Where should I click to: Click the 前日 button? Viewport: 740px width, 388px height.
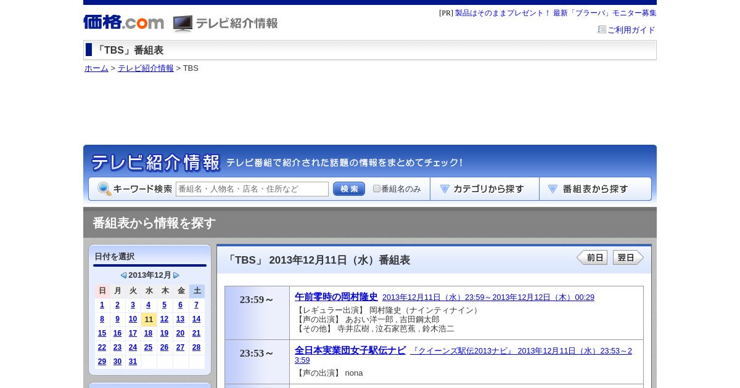[x=592, y=257]
